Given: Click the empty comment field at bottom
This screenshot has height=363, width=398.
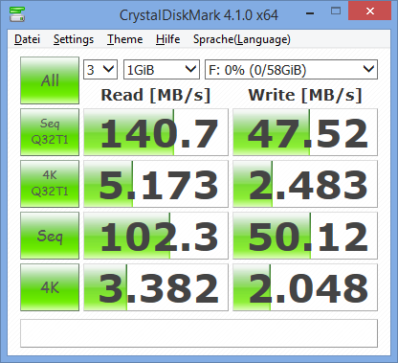Looking at the screenshot, I should (199, 333).
